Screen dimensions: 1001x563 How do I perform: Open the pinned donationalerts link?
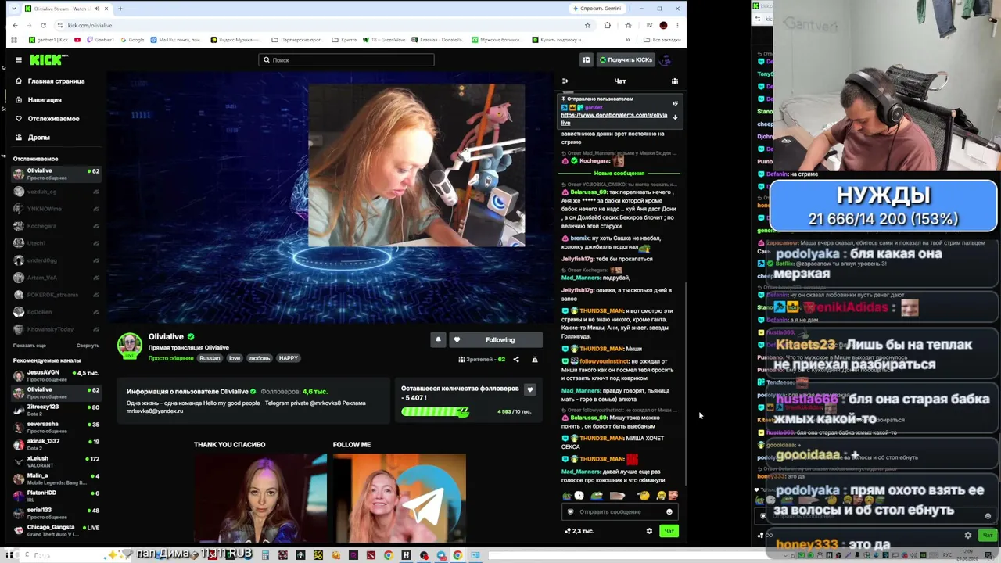coord(614,119)
